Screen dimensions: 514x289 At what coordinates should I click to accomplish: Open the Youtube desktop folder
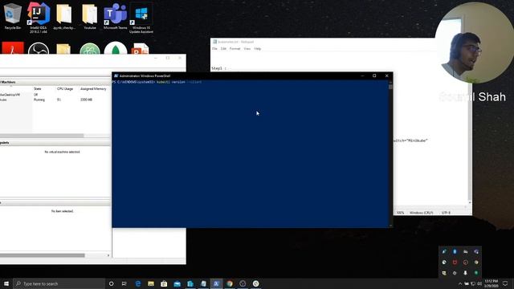tap(89, 16)
